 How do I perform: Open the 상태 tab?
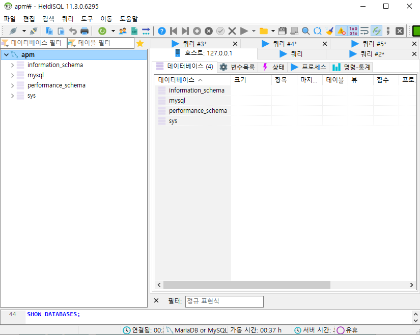(273, 67)
